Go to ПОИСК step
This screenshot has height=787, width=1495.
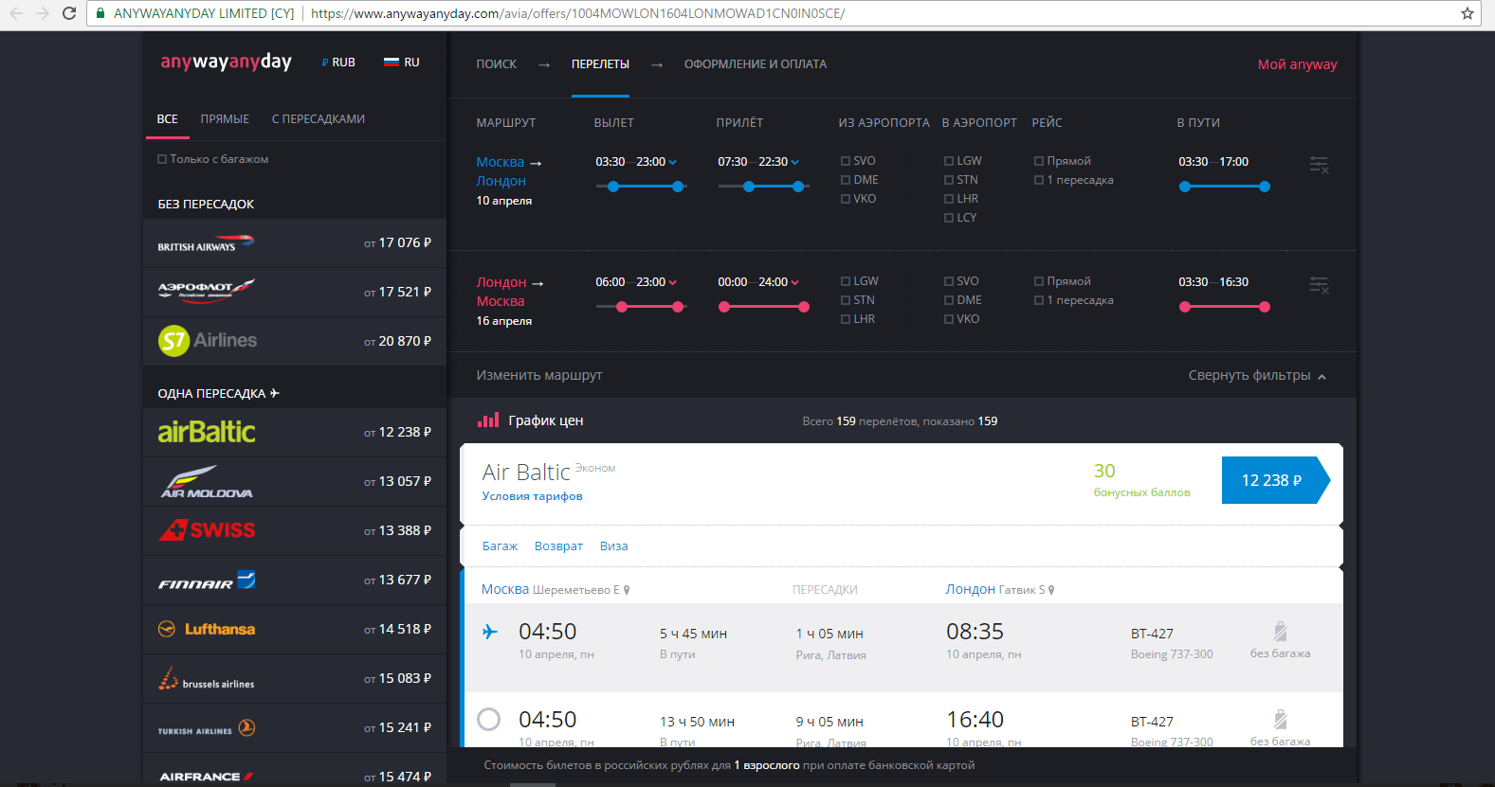point(497,64)
